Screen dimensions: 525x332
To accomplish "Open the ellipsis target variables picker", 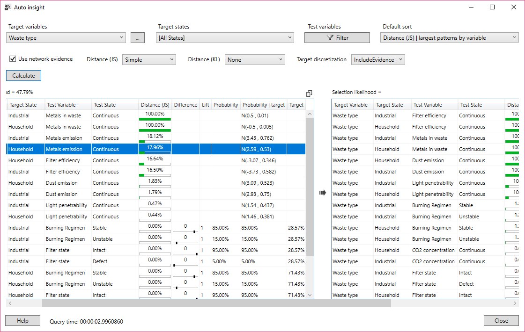I will coord(138,38).
